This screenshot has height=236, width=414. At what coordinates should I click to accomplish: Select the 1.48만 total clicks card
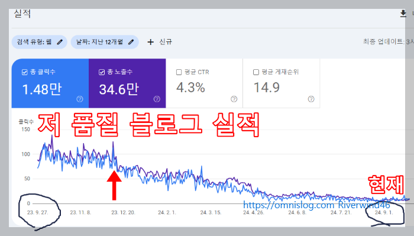50,83
